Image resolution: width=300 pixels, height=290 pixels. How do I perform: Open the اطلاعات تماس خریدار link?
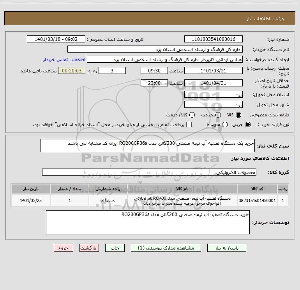pos(64,60)
